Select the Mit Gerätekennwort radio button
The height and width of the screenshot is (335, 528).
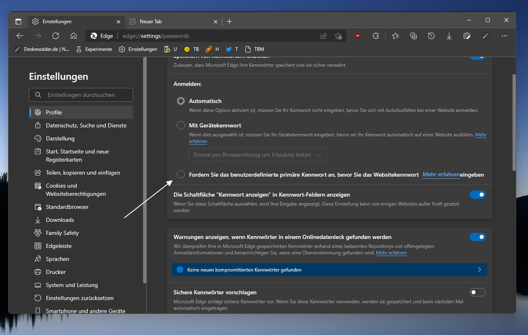(x=181, y=125)
